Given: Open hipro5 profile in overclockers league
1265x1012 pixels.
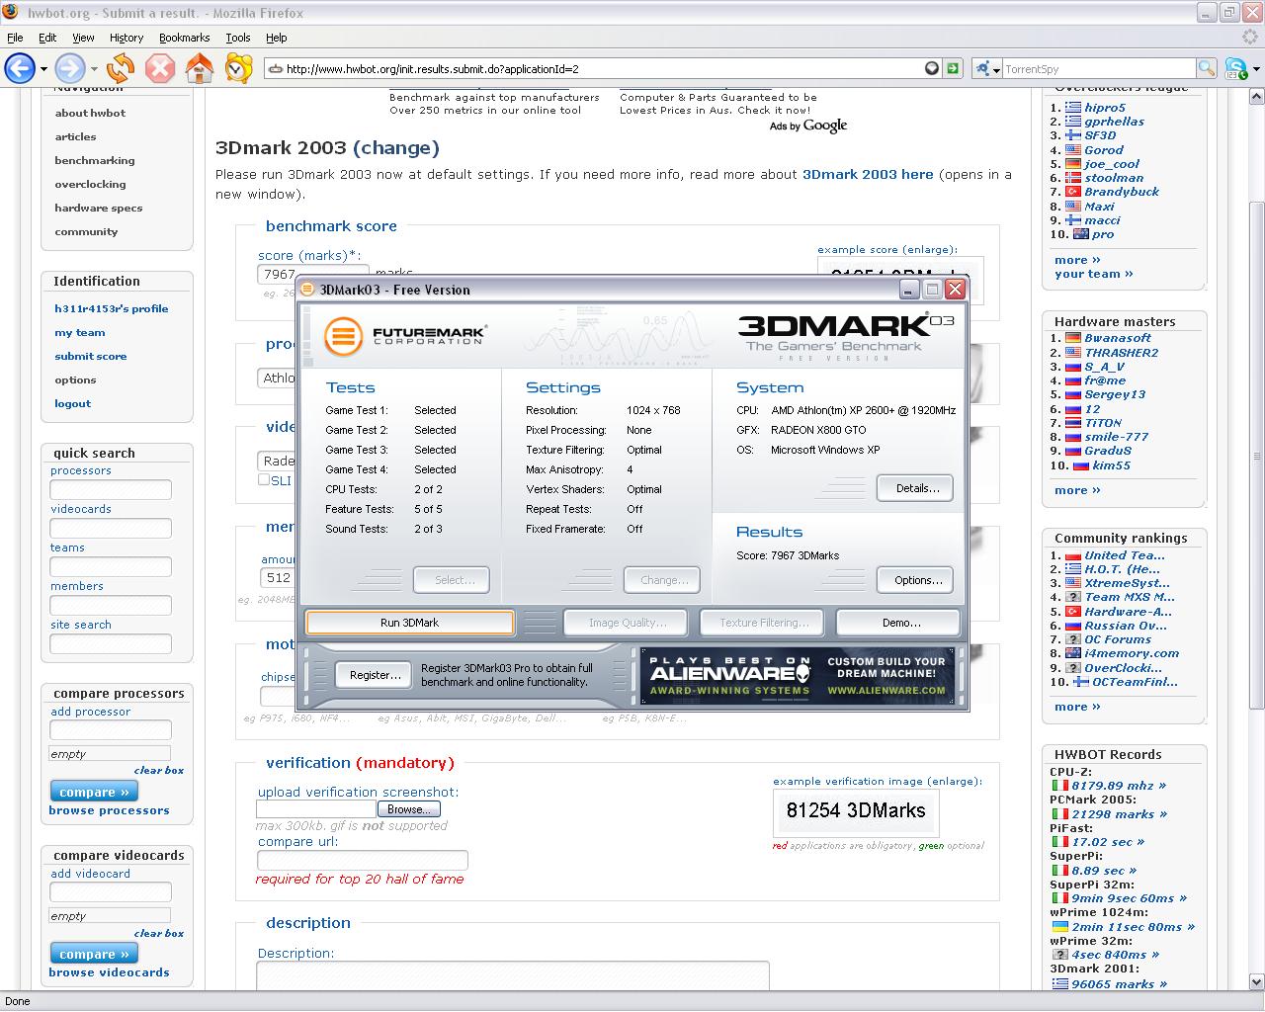Looking at the screenshot, I should click(x=1104, y=108).
